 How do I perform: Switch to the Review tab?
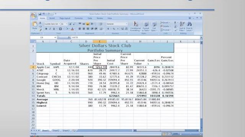(100, 18)
